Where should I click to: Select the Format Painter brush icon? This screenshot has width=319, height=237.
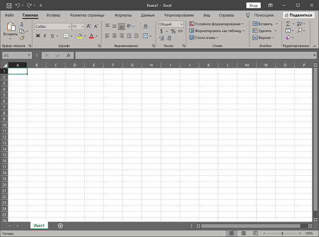[22, 37]
